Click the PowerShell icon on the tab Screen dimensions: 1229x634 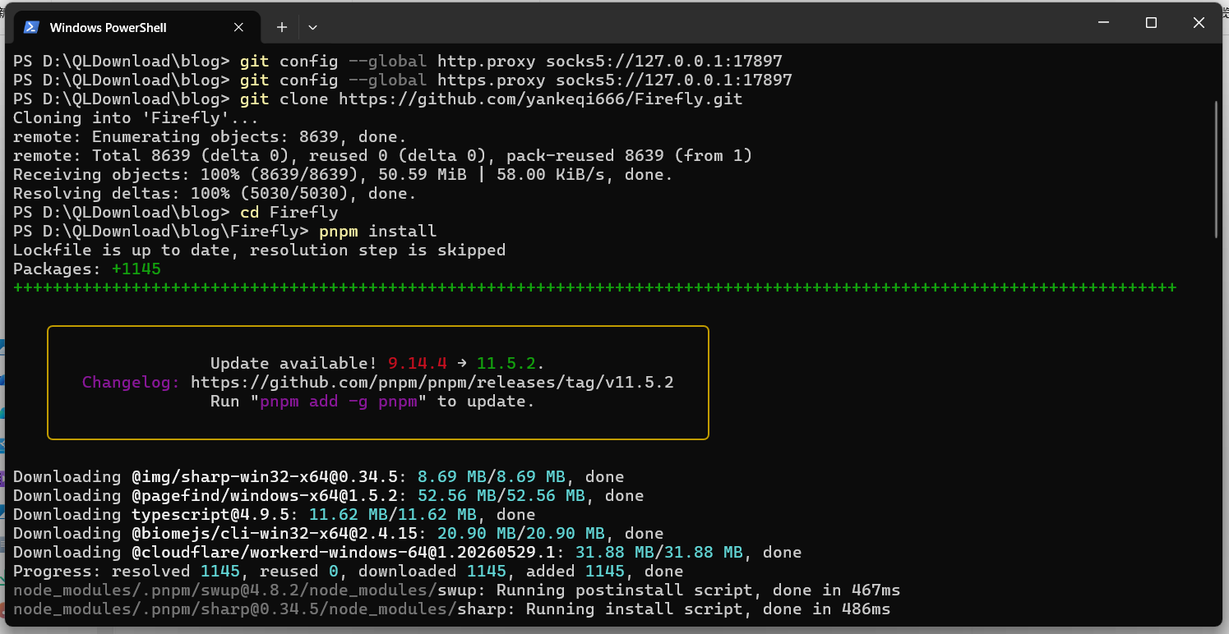point(31,27)
